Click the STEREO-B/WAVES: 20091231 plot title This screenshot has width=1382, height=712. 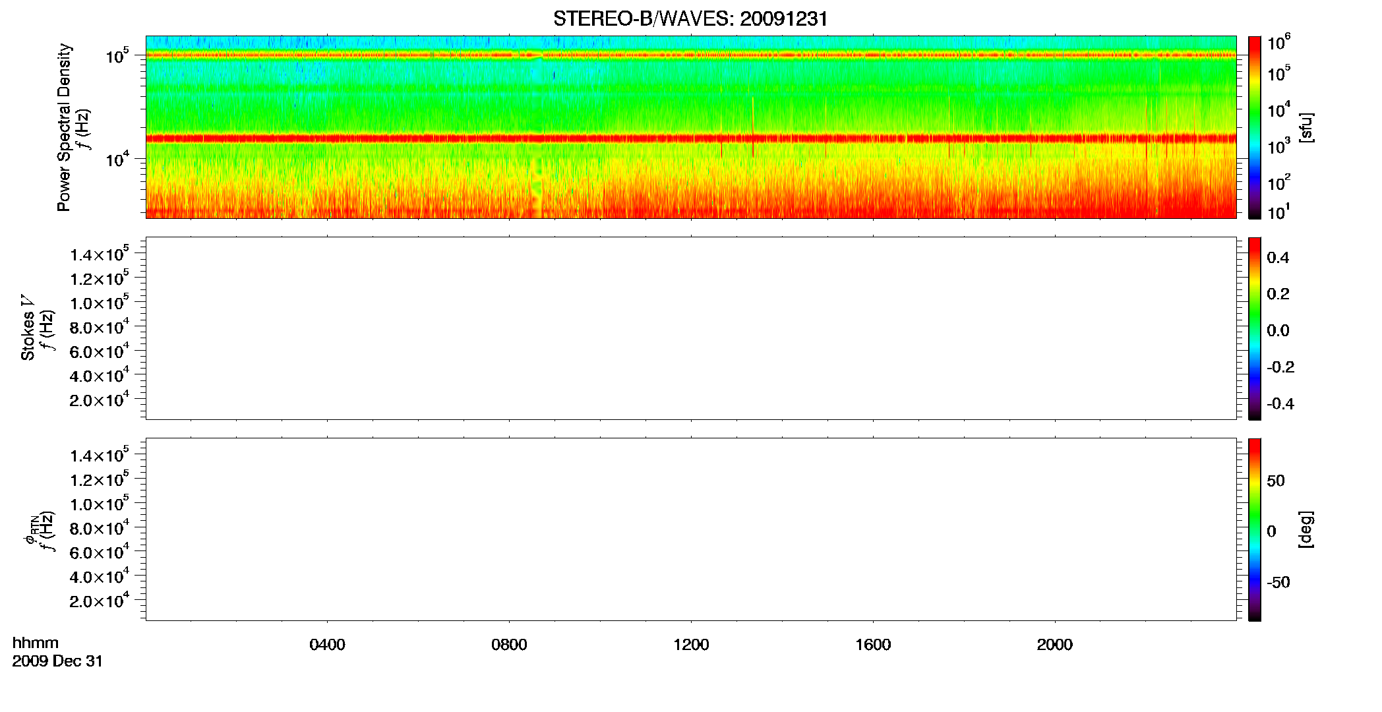690,18
